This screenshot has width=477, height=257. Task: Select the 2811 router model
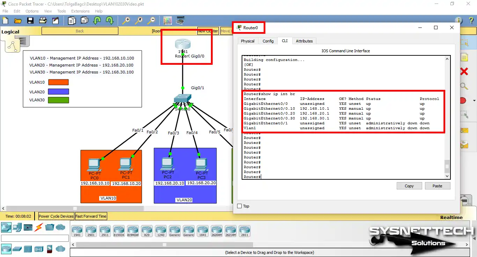[244, 231]
